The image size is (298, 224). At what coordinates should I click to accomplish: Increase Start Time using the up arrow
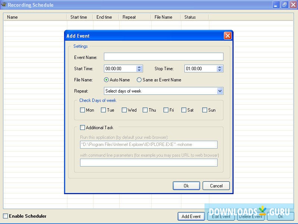pos(139,67)
